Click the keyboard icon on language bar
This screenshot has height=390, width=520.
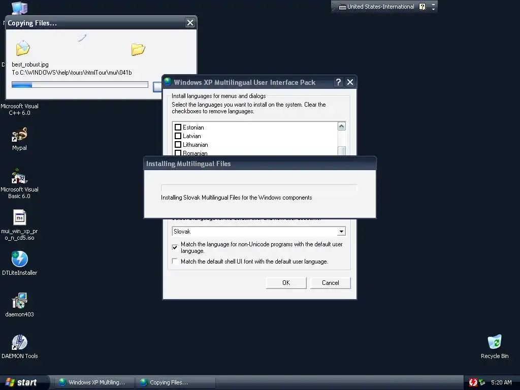point(343,7)
